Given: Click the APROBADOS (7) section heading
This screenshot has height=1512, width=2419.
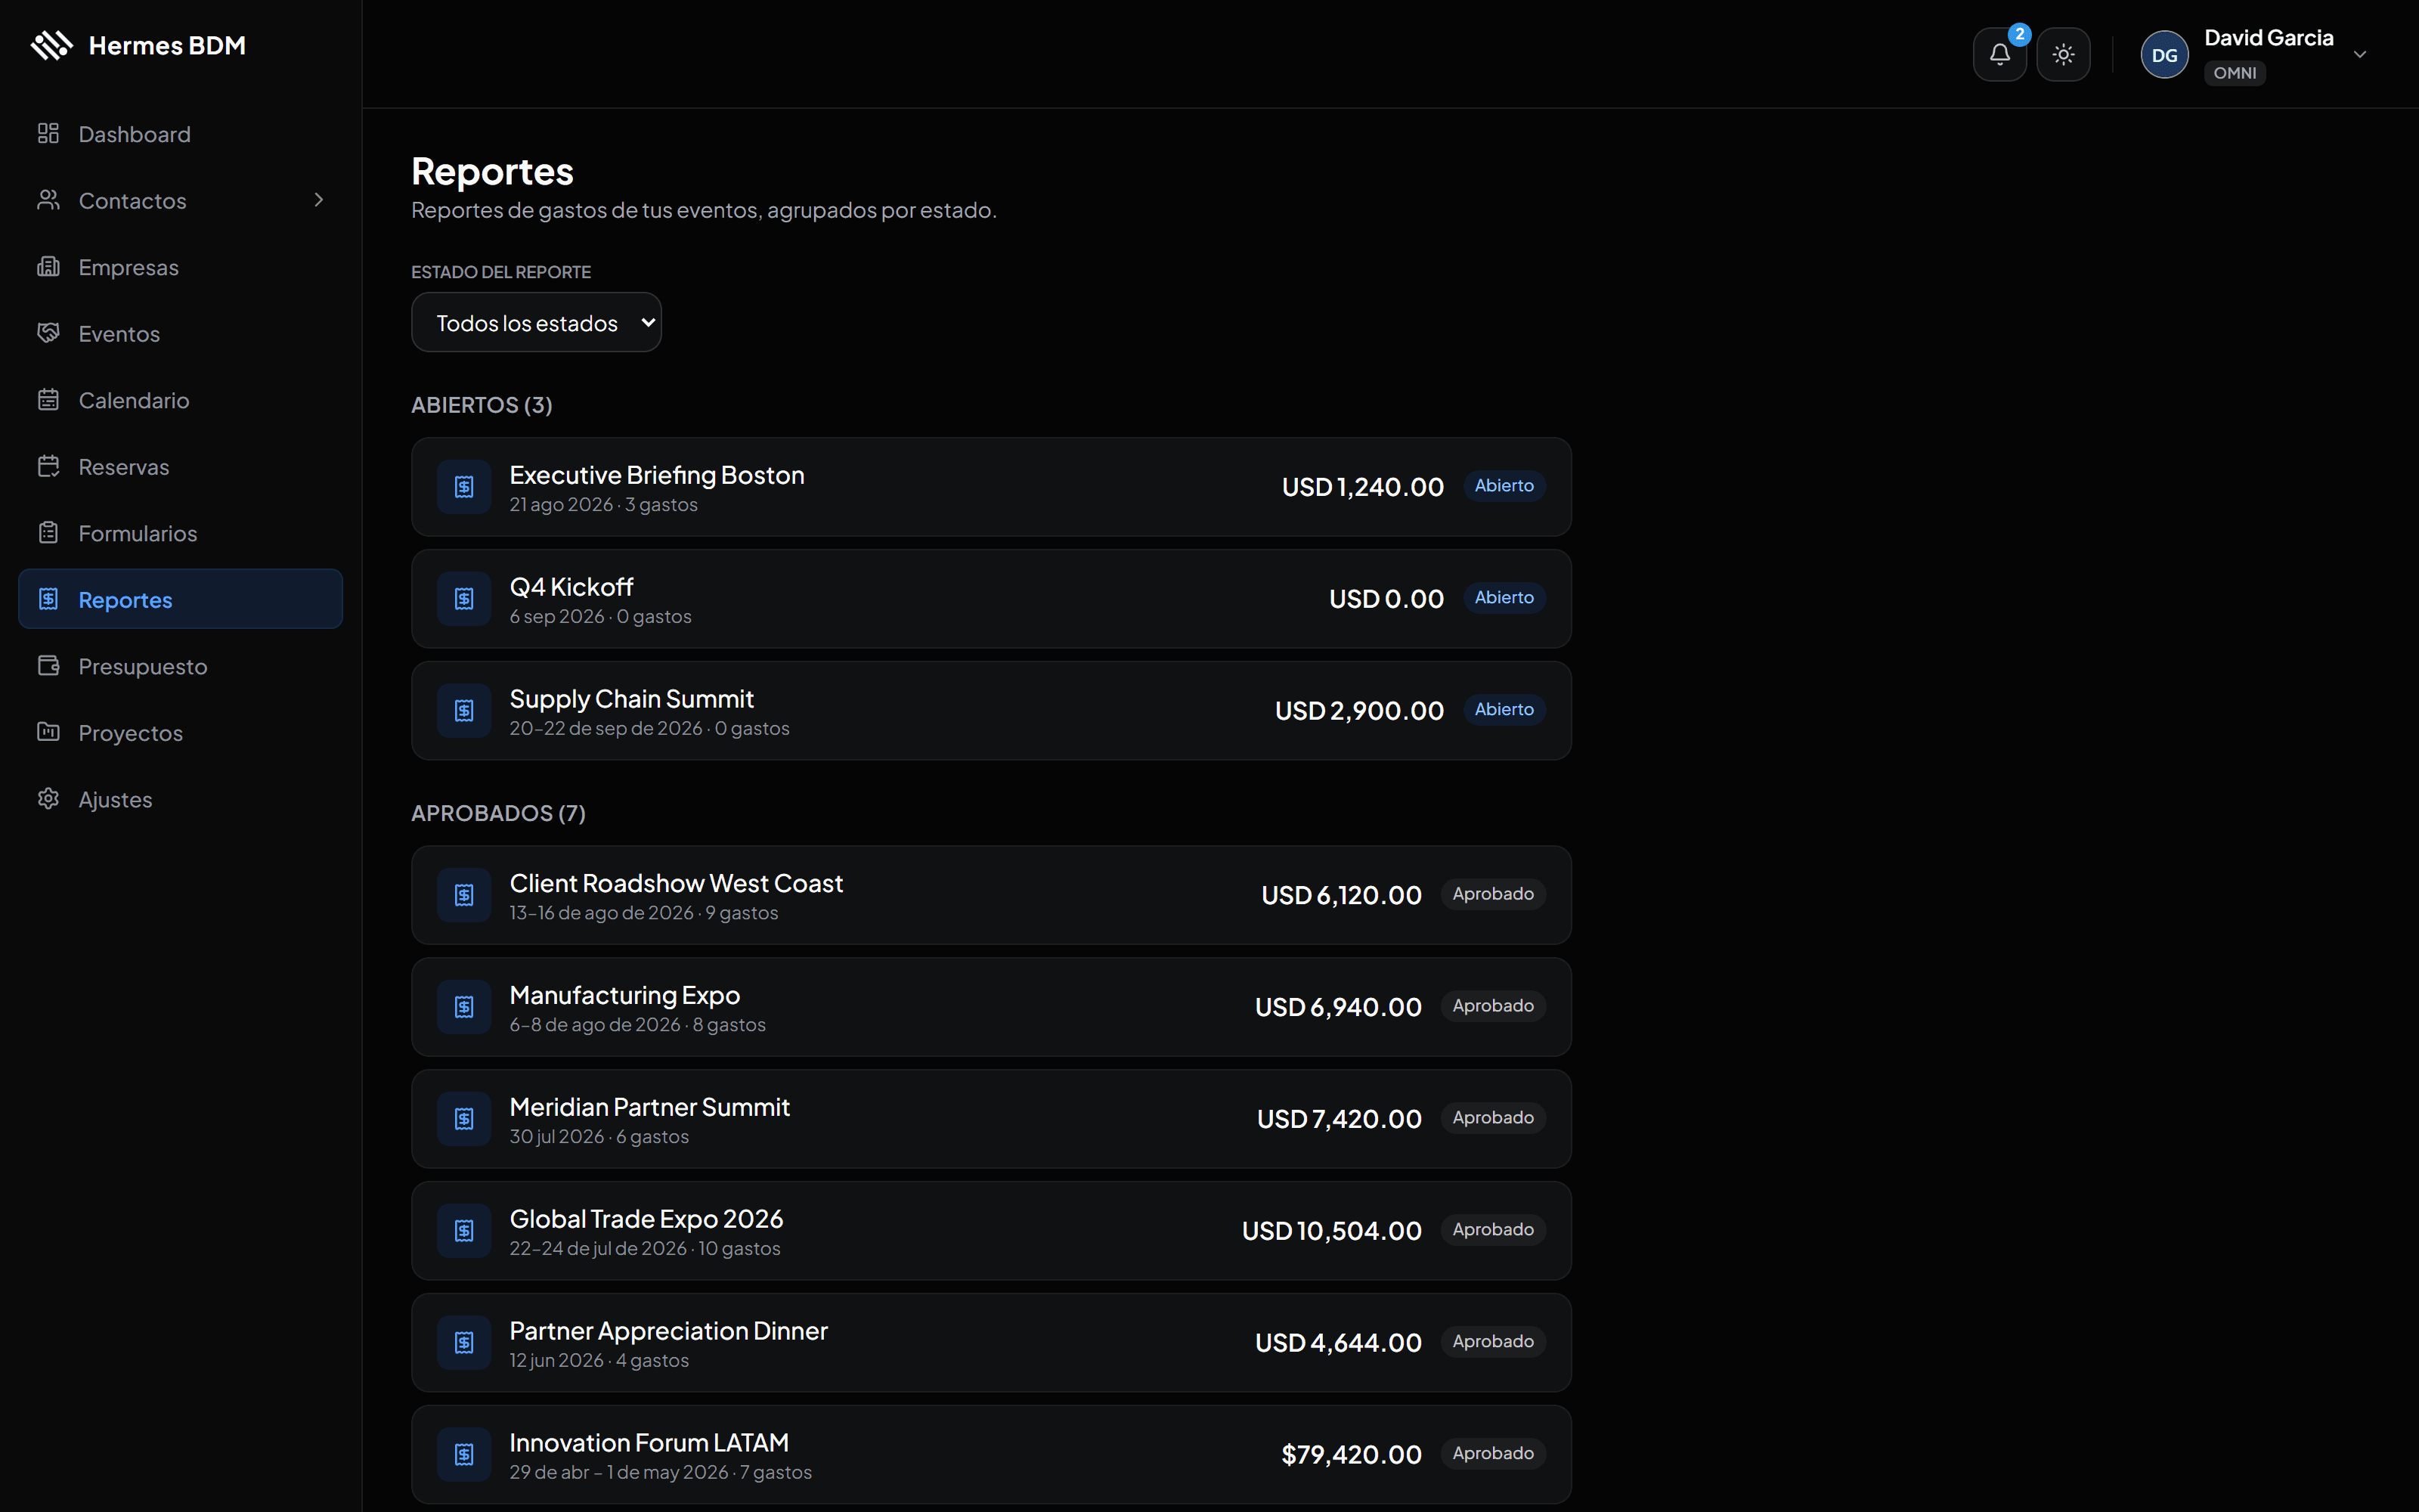Looking at the screenshot, I should 499,813.
